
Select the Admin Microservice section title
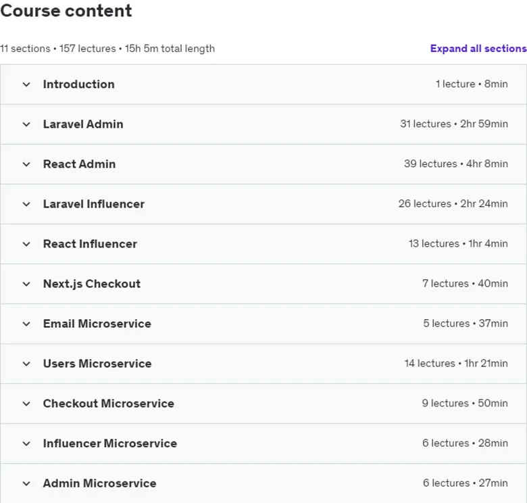pyautogui.click(x=99, y=483)
